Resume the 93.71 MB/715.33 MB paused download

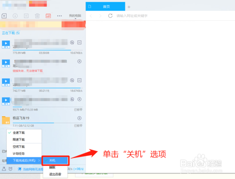point(79,99)
